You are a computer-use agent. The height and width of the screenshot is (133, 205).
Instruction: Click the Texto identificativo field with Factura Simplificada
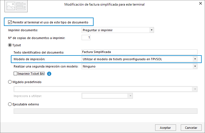click(140, 52)
